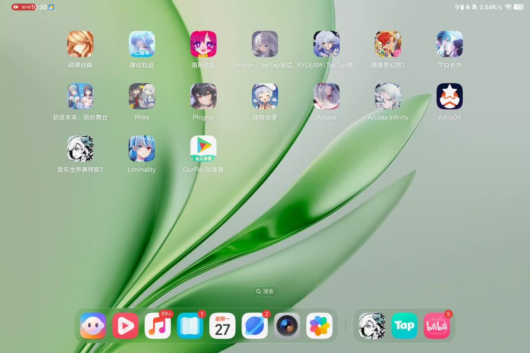Screen dimensions: 530x353
Task: Open the プロセカ app
Action: (x=449, y=44)
